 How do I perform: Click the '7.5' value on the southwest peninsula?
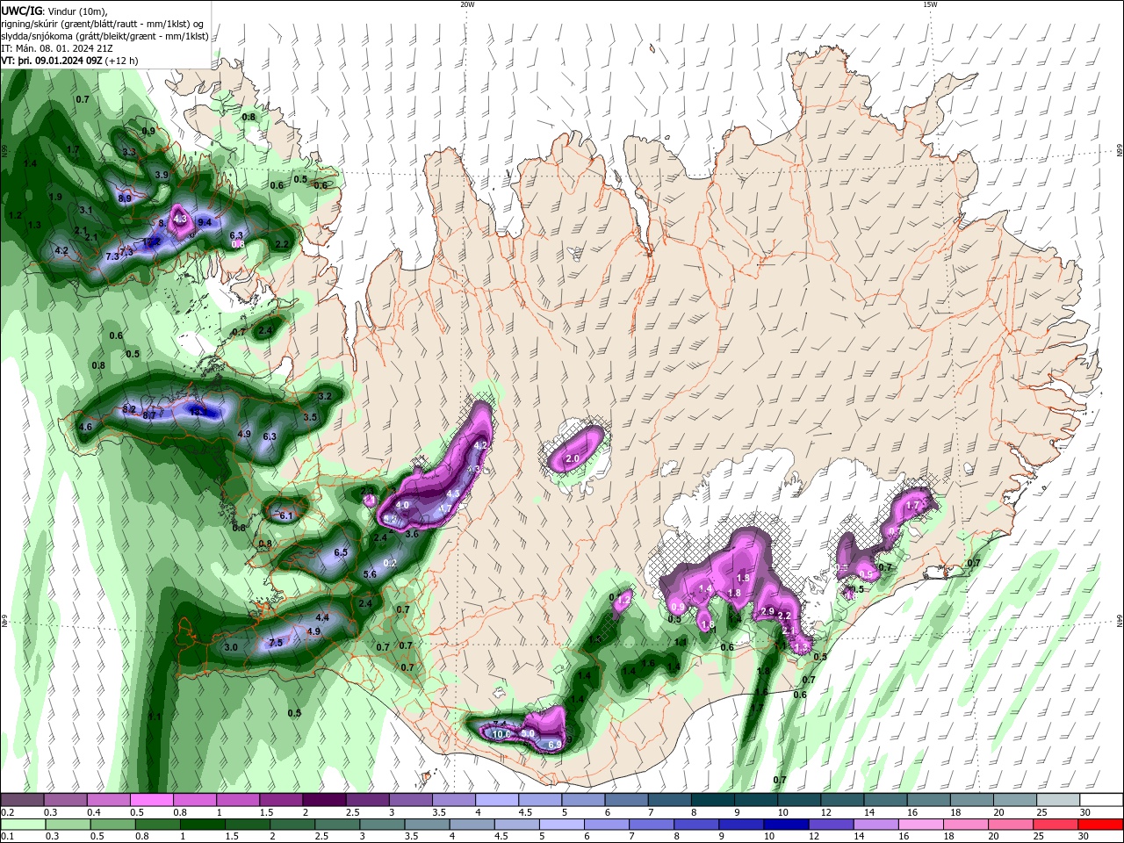tap(276, 642)
